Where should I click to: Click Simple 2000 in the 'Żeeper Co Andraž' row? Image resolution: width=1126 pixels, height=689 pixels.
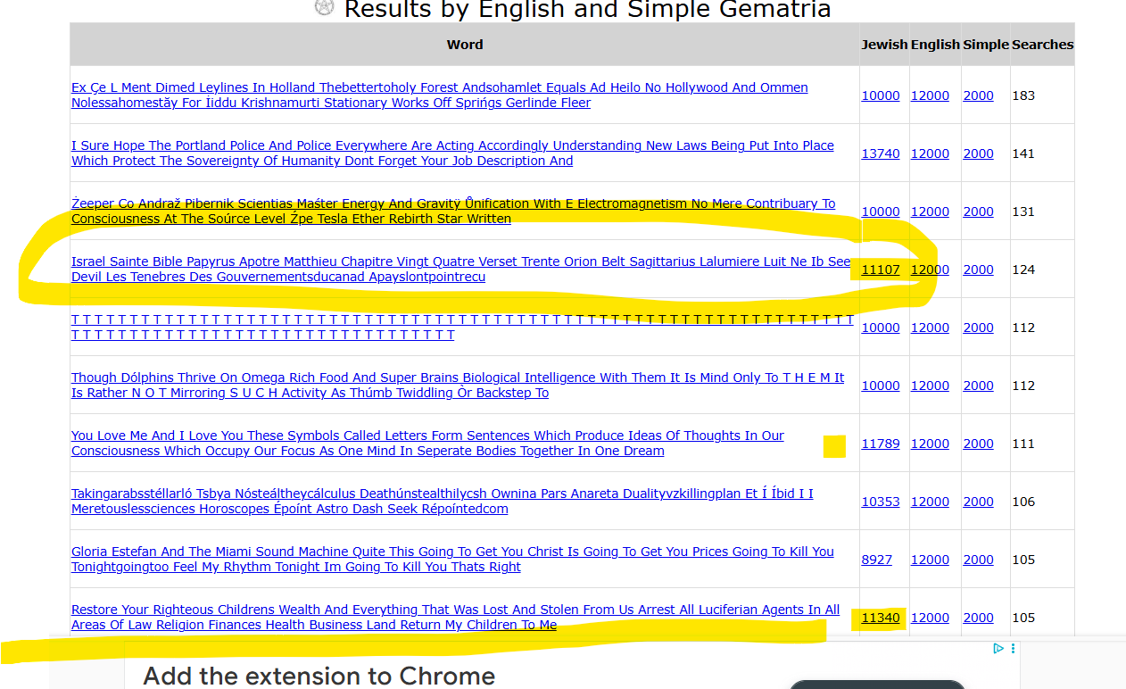coord(978,212)
